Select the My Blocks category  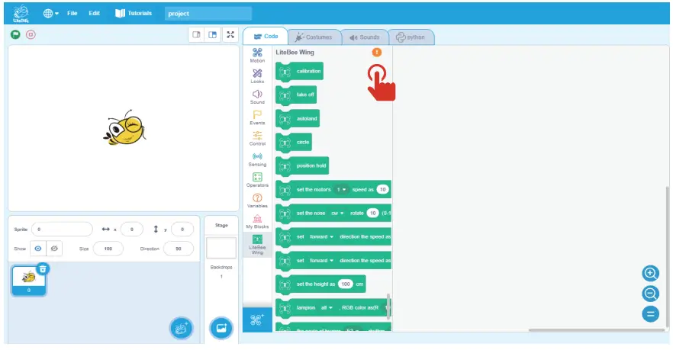tap(257, 221)
